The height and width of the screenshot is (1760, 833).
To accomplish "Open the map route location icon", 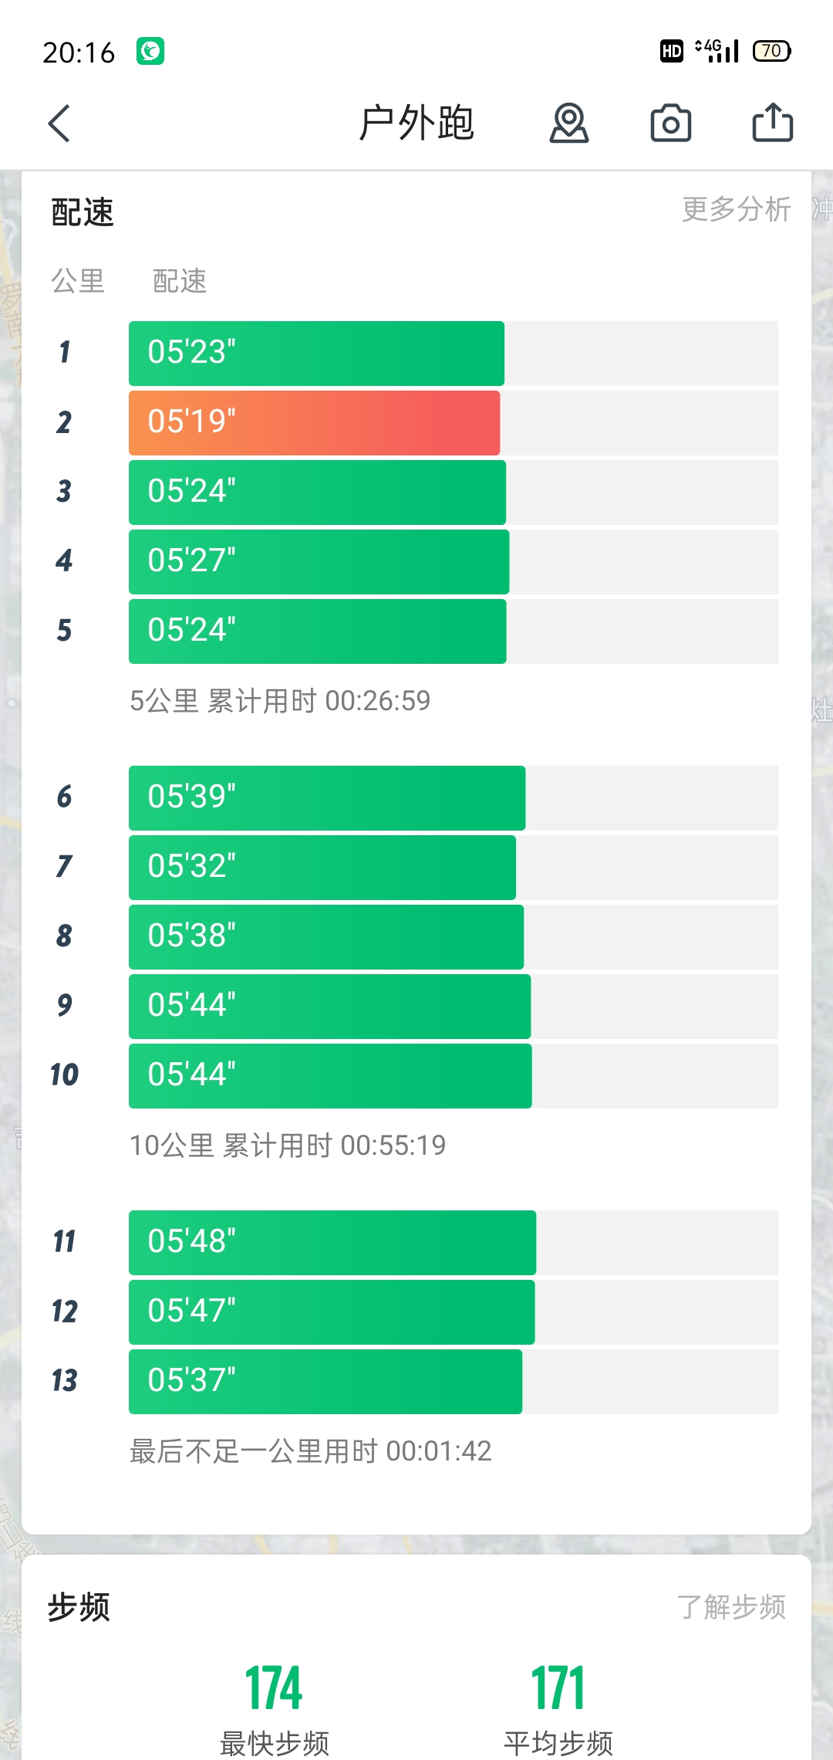I will (569, 124).
